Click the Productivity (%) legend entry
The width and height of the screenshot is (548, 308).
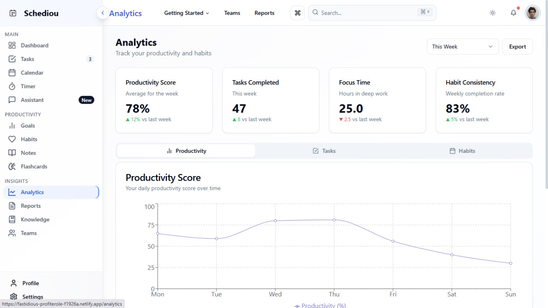click(x=320, y=305)
